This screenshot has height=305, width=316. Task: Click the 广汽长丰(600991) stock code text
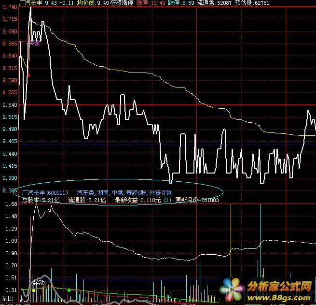pos(45,193)
